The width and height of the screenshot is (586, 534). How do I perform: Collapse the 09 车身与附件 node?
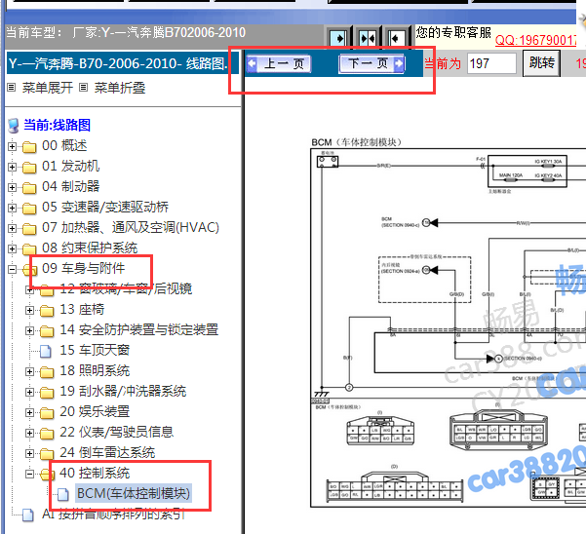(13, 269)
